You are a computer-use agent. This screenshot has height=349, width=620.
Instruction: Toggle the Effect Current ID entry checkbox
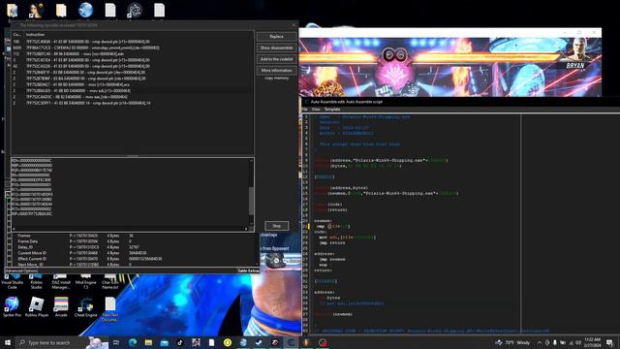pos(10,259)
